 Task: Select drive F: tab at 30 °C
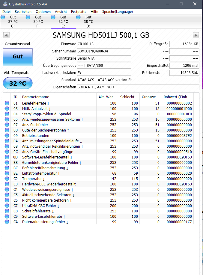pos(38,22)
